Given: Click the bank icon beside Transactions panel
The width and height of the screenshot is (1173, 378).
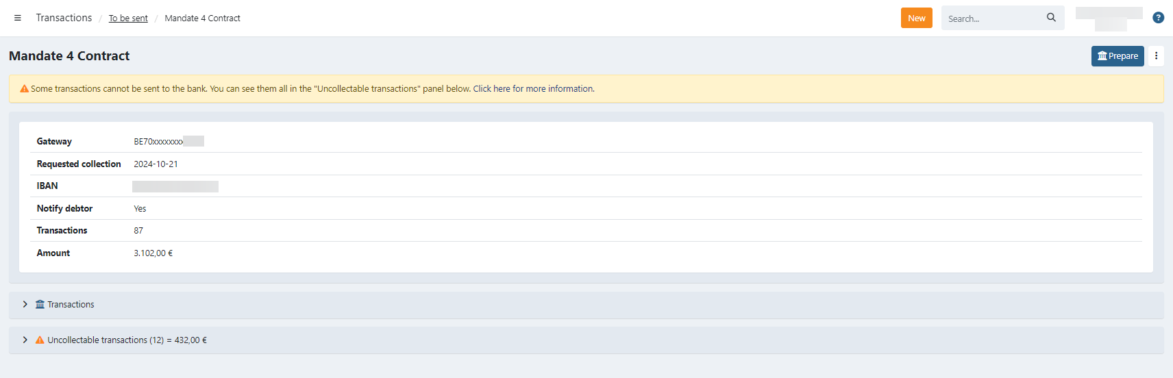Looking at the screenshot, I should pos(40,305).
